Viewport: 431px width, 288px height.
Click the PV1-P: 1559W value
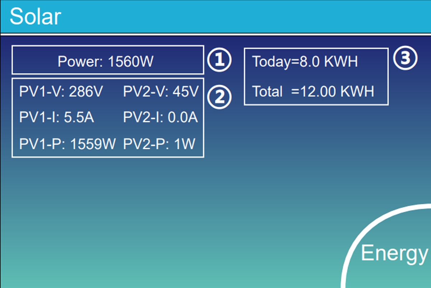point(68,144)
